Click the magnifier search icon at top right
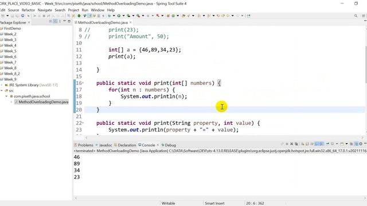The image size is (367, 206). coord(356,15)
